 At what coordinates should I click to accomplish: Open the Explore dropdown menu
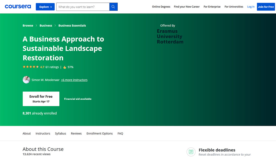coord(45,7)
